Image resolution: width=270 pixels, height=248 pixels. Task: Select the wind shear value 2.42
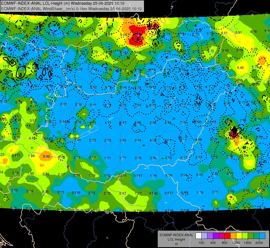click(63, 104)
